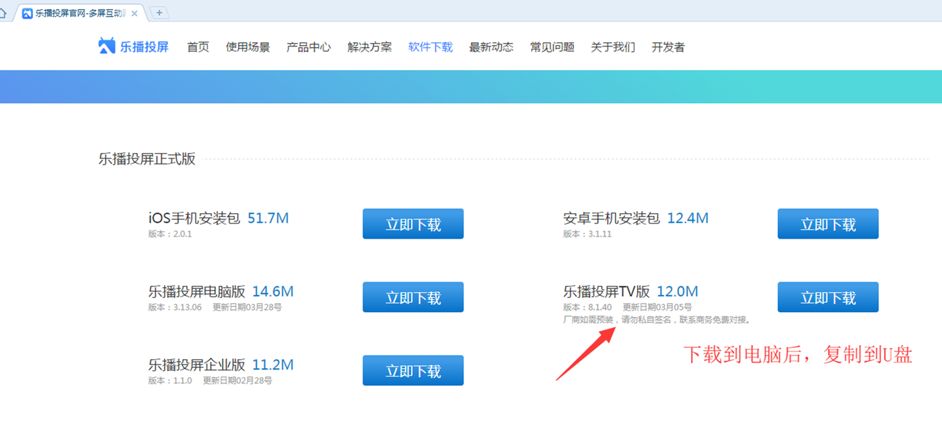The width and height of the screenshot is (942, 431).
Task: Click the 乐播投屏TV版 title text
Action: 607,291
